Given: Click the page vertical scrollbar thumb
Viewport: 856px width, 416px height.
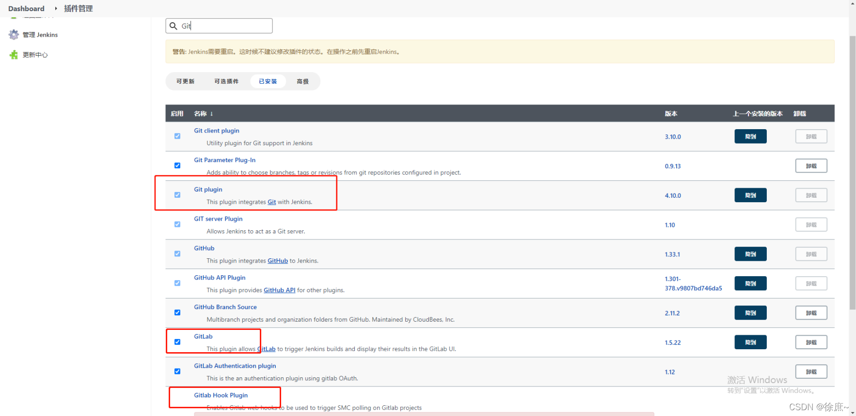Looking at the screenshot, I should 853,173.
